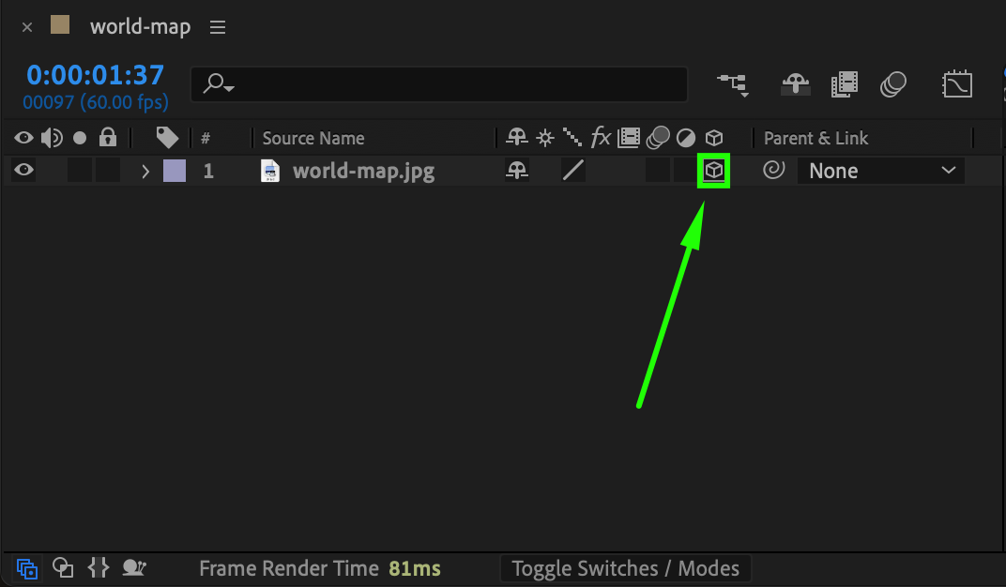Open the composition mini-flowchart
The image size is (1006, 587).
(734, 84)
